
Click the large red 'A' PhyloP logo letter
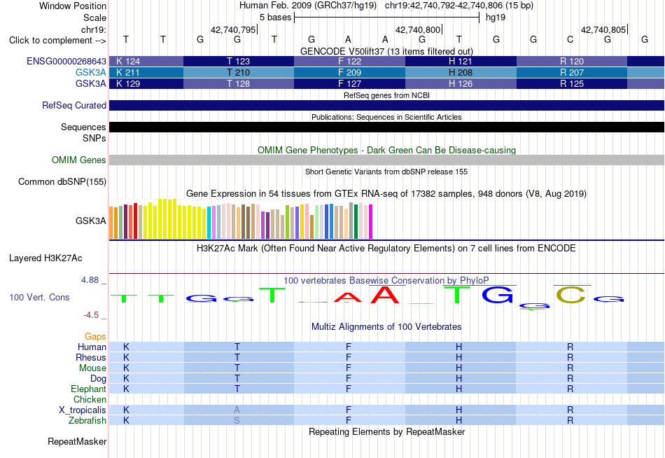[385, 295]
